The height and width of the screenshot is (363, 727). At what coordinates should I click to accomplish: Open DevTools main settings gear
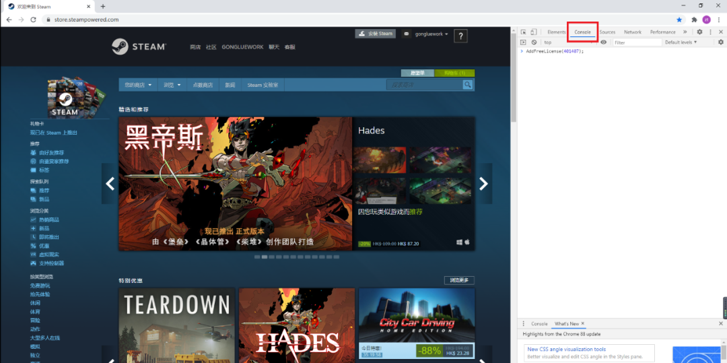pos(699,32)
